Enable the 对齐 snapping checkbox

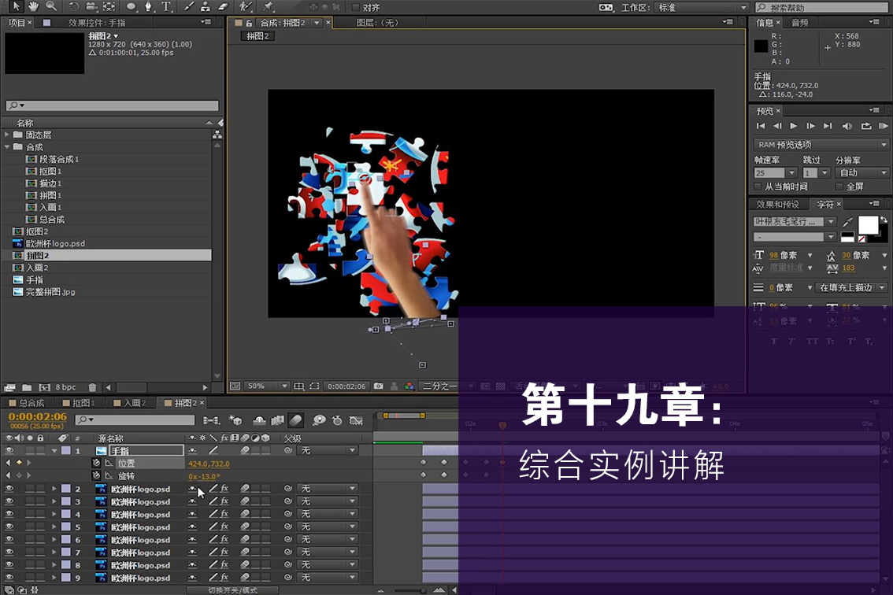355,7
